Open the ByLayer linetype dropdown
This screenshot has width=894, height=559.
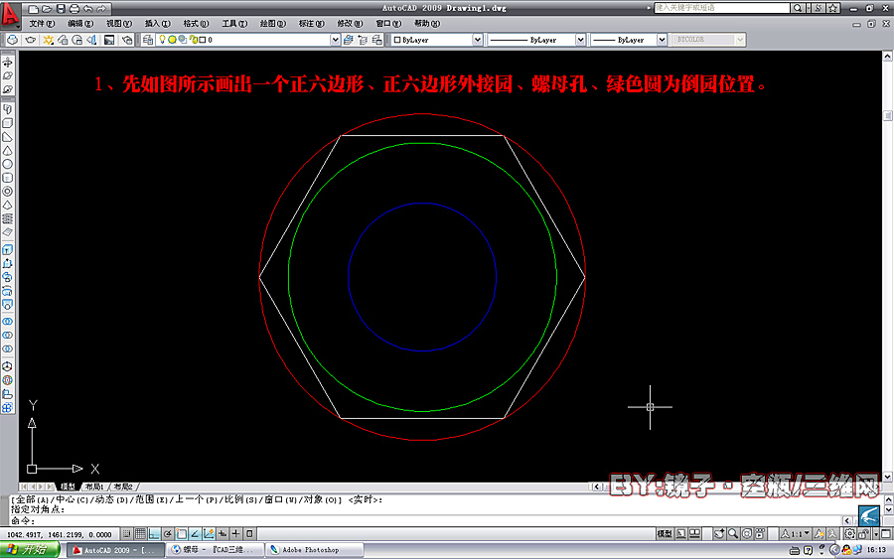pyautogui.click(x=580, y=40)
